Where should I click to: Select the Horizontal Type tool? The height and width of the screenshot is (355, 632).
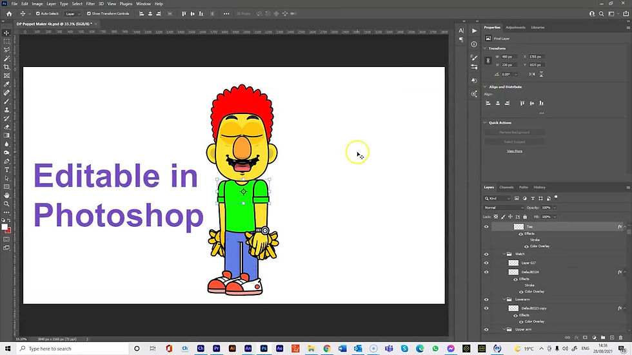point(6,169)
